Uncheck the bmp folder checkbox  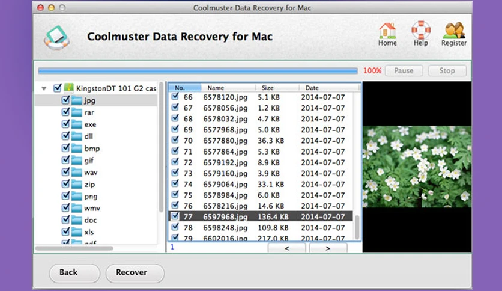click(65, 148)
